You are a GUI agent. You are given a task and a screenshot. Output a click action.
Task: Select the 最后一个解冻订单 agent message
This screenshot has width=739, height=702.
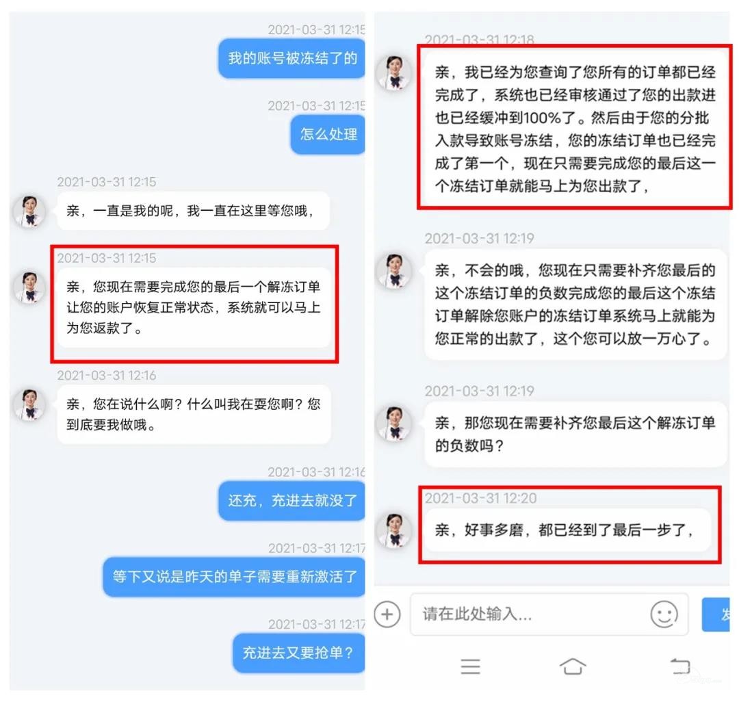click(x=194, y=308)
